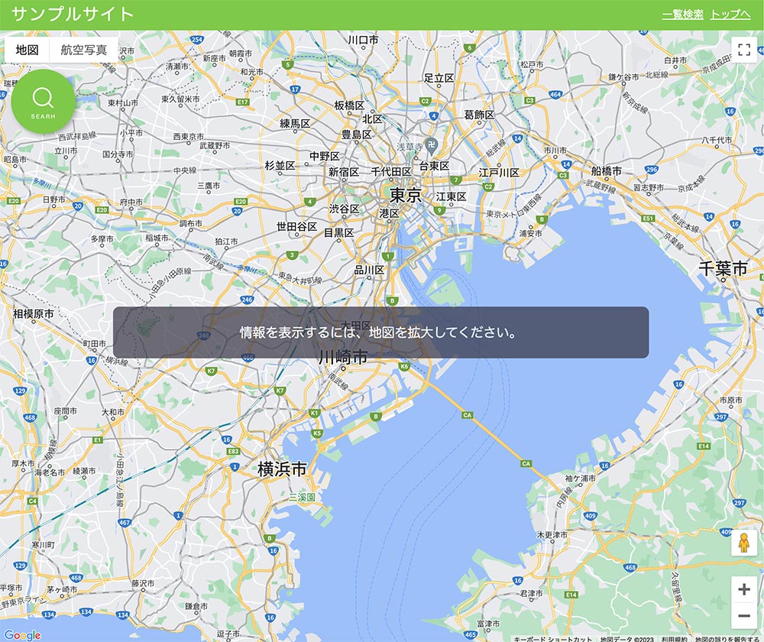Click the 八千代市 label
The height and width of the screenshot is (642, 764).
click(717, 140)
